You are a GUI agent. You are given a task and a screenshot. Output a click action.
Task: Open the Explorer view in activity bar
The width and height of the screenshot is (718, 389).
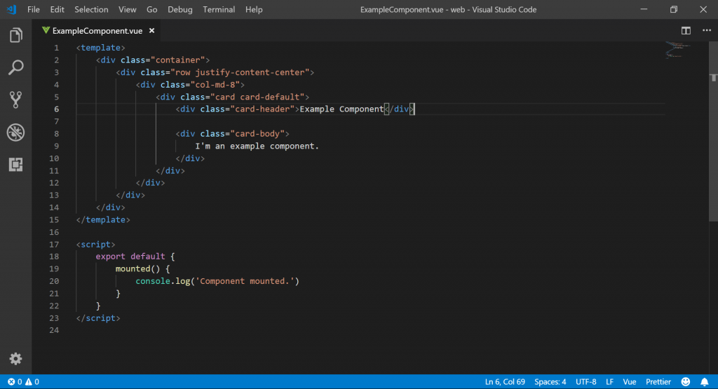[15, 35]
